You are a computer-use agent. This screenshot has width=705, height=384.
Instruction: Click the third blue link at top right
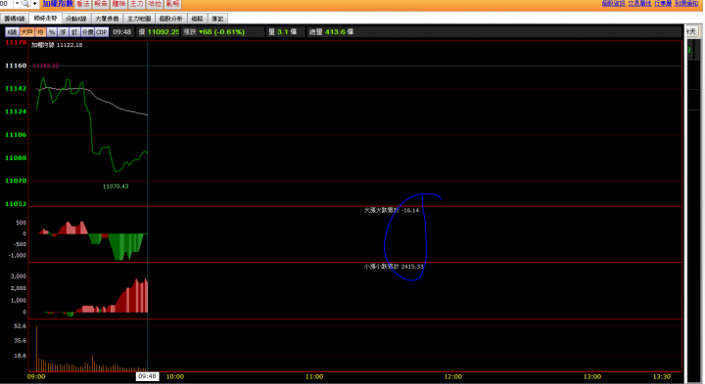(x=663, y=4)
